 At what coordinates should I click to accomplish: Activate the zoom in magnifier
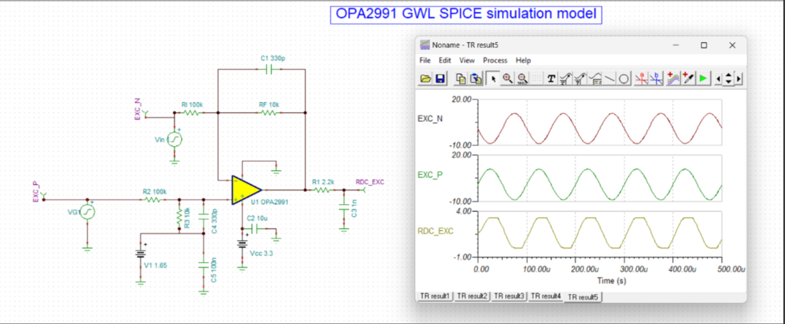(x=508, y=79)
